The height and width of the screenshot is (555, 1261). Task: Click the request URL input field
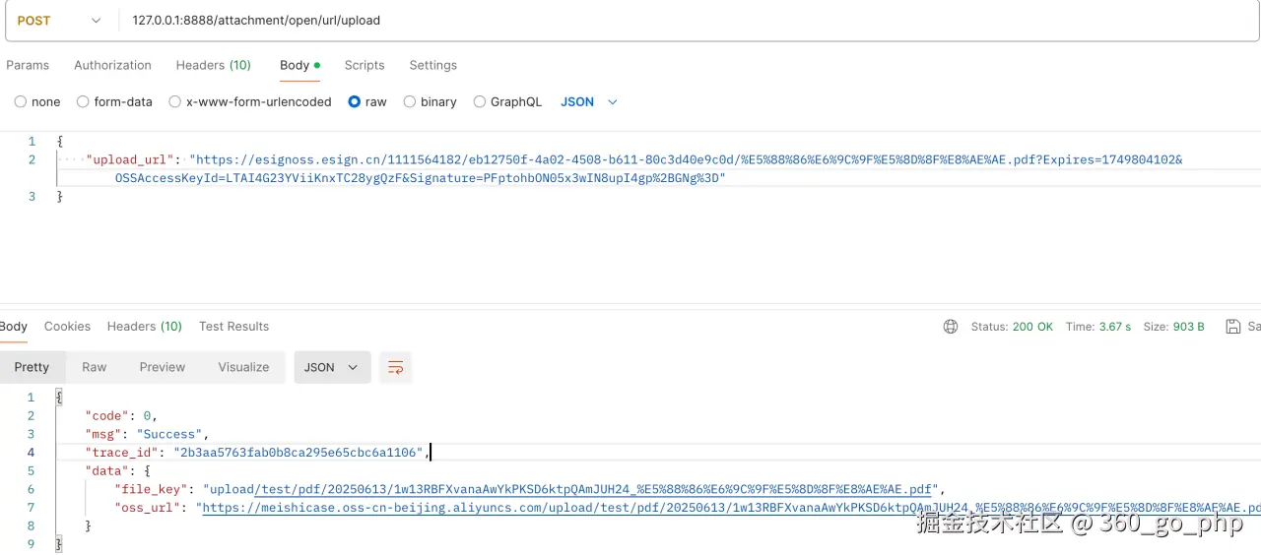coord(690,21)
